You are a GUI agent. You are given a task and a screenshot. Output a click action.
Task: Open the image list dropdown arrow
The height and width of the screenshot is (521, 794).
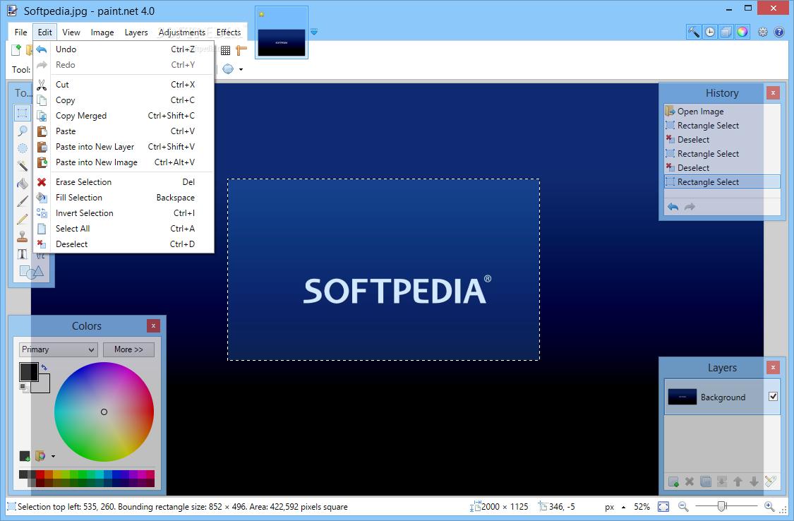point(314,32)
